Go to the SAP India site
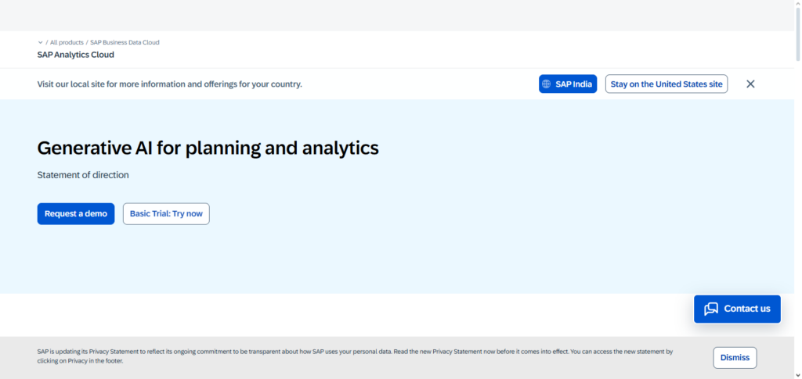The image size is (802, 379). (568, 84)
